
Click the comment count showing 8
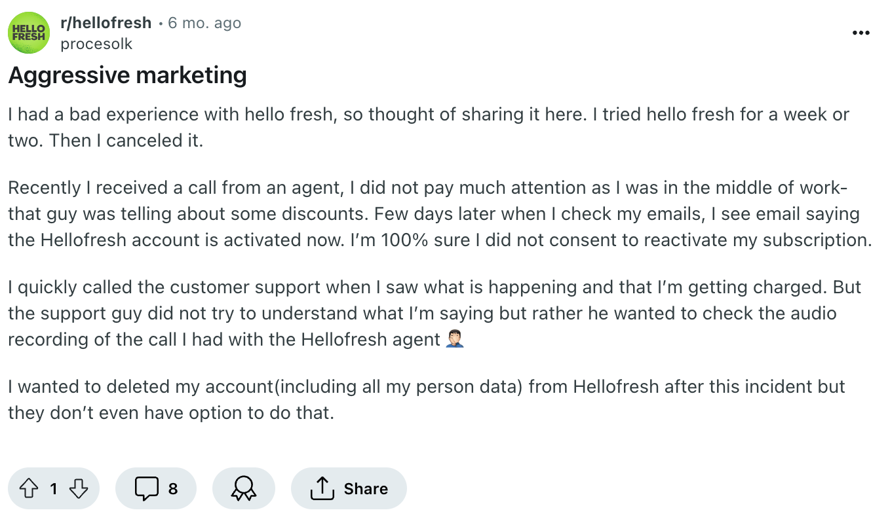pos(173,489)
